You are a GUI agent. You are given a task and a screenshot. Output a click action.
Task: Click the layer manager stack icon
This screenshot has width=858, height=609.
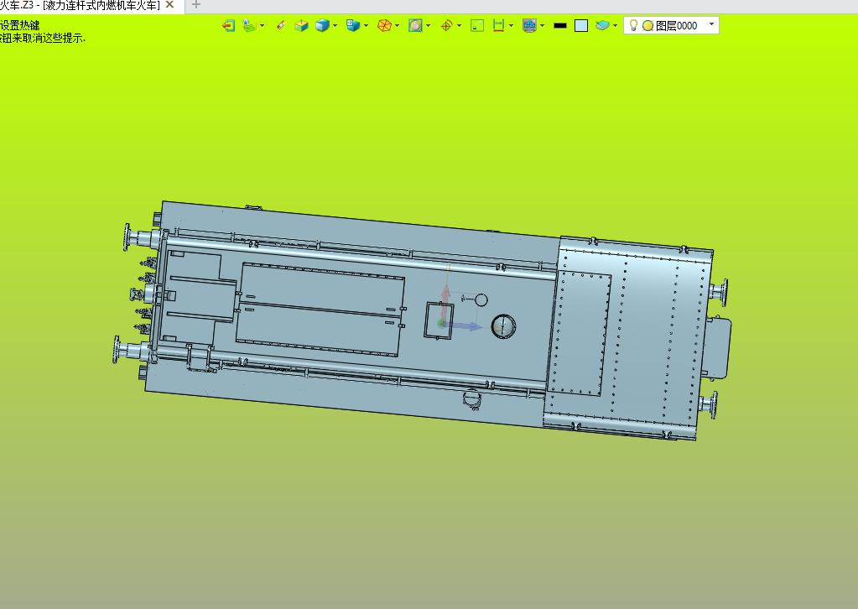602,26
